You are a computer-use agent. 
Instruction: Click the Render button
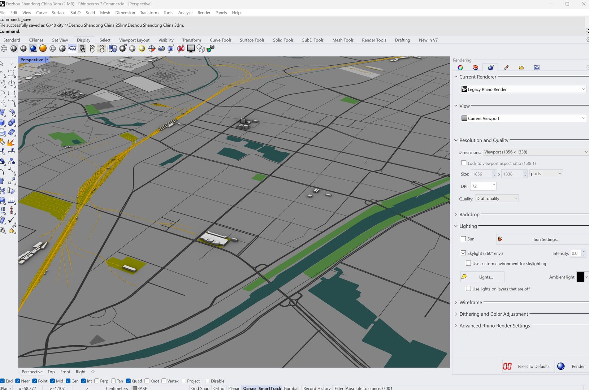[x=572, y=366]
